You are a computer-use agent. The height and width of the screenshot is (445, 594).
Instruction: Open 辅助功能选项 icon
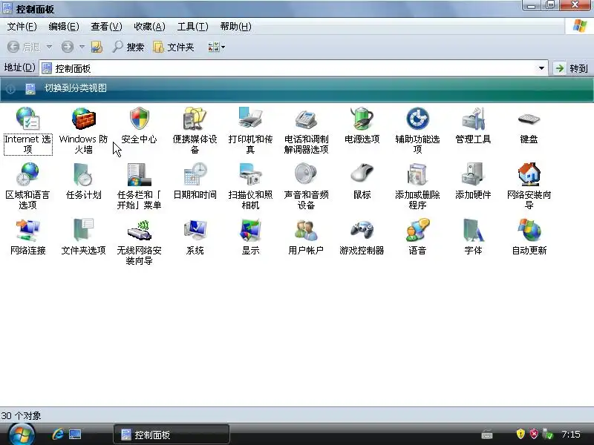(417, 118)
